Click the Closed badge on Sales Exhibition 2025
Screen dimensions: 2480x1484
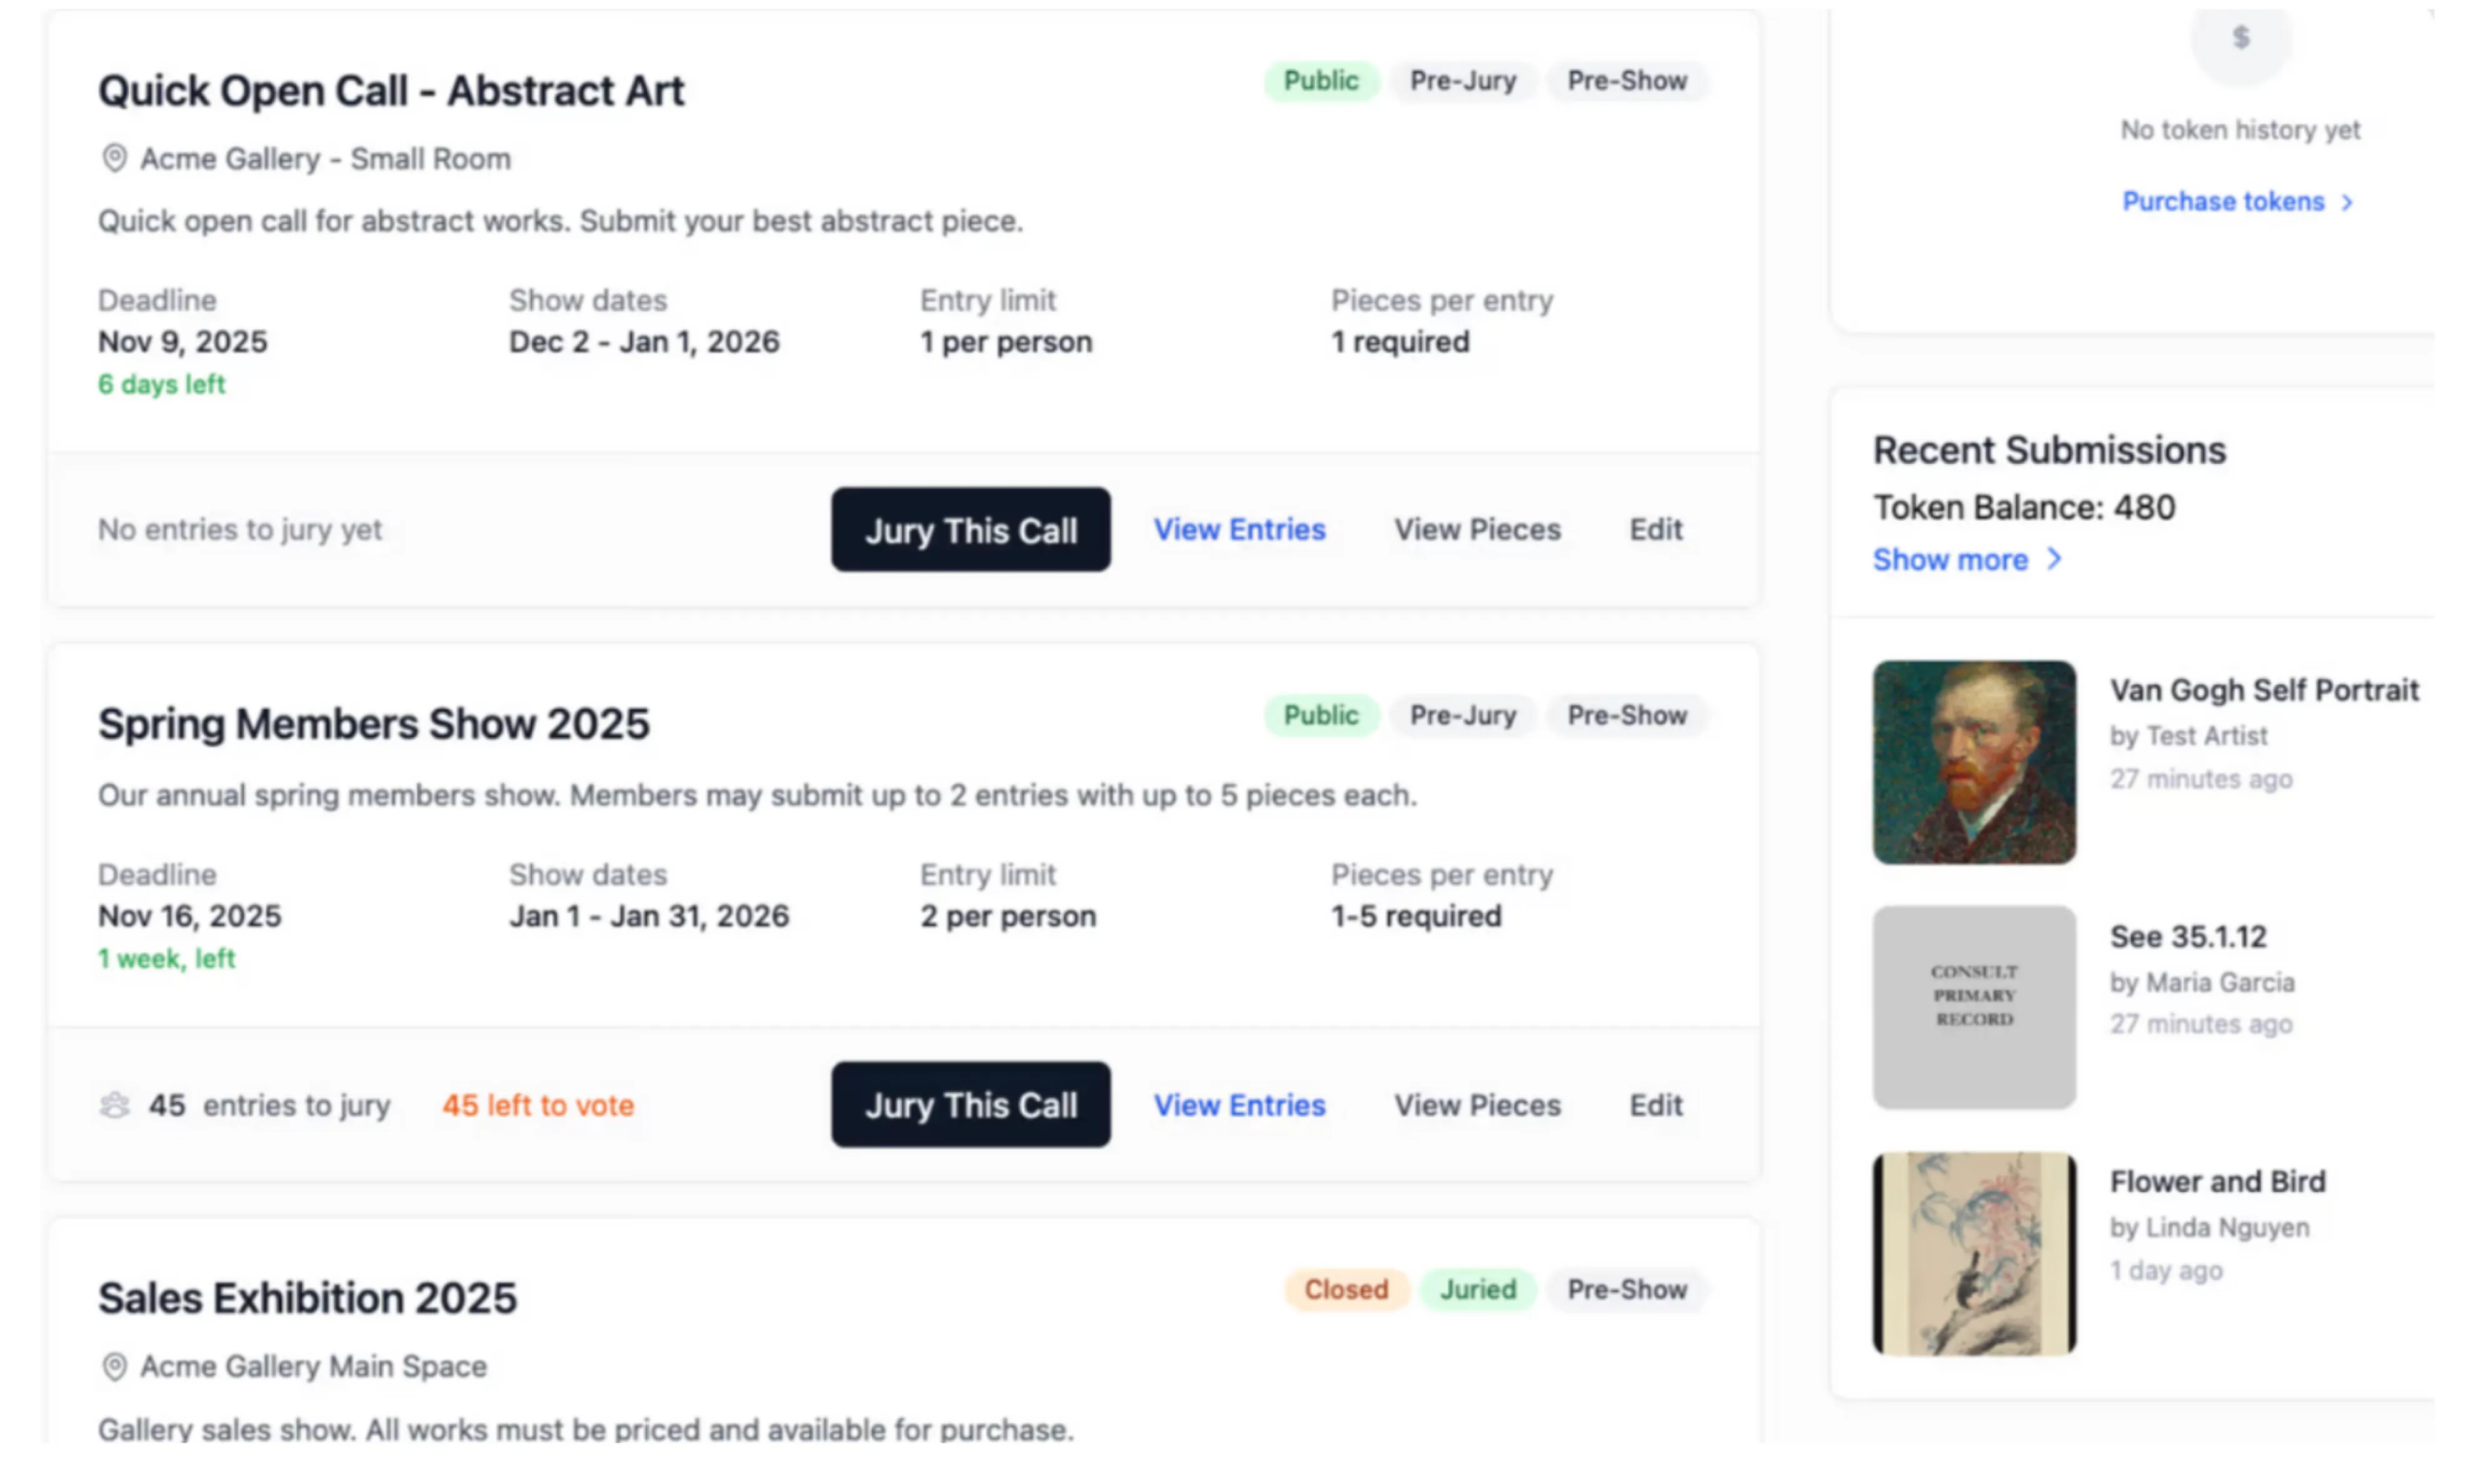[x=1346, y=1290]
